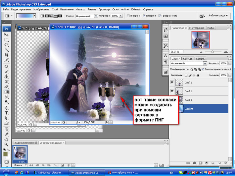Choose the radial gradient style icon

point(47,16)
